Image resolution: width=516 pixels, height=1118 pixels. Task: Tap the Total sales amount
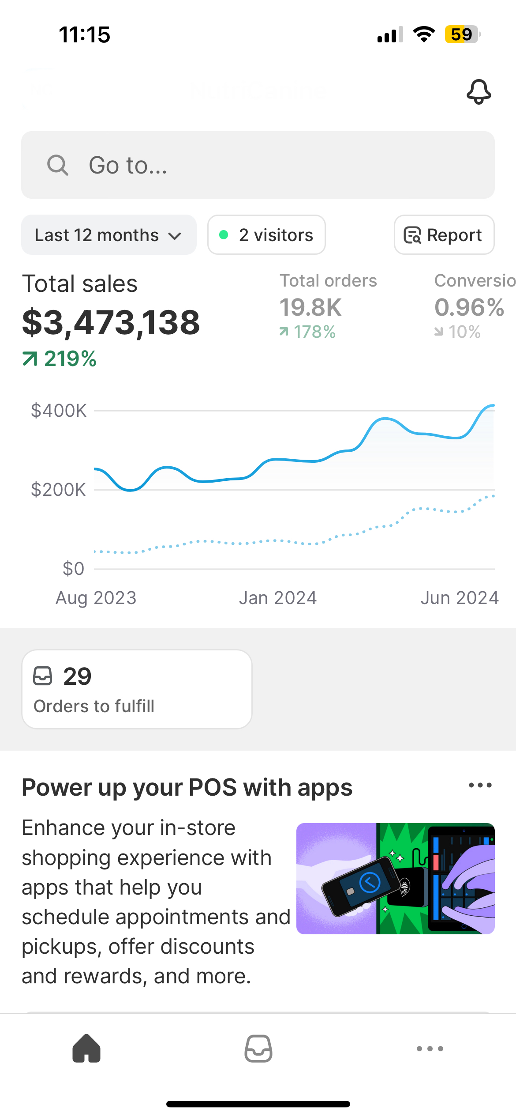pyautogui.click(x=111, y=322)
